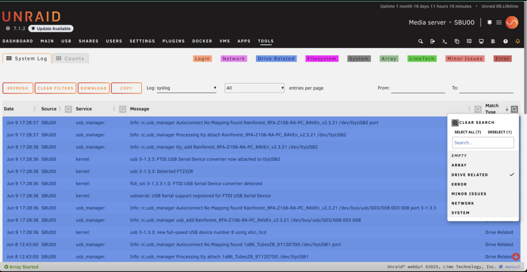The image size is (527, 272).
Task: Click the orange Unraid account avatar
Action: coord(512,23)
